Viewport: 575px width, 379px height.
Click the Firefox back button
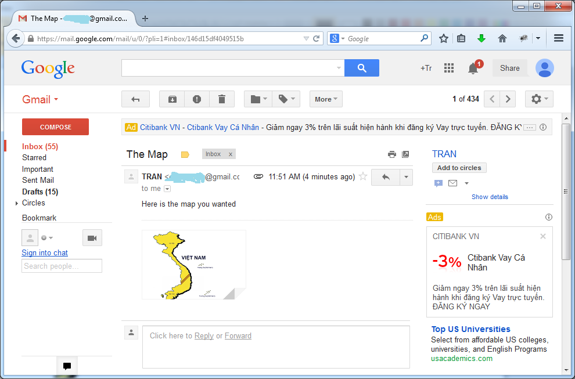coord(16,38)
